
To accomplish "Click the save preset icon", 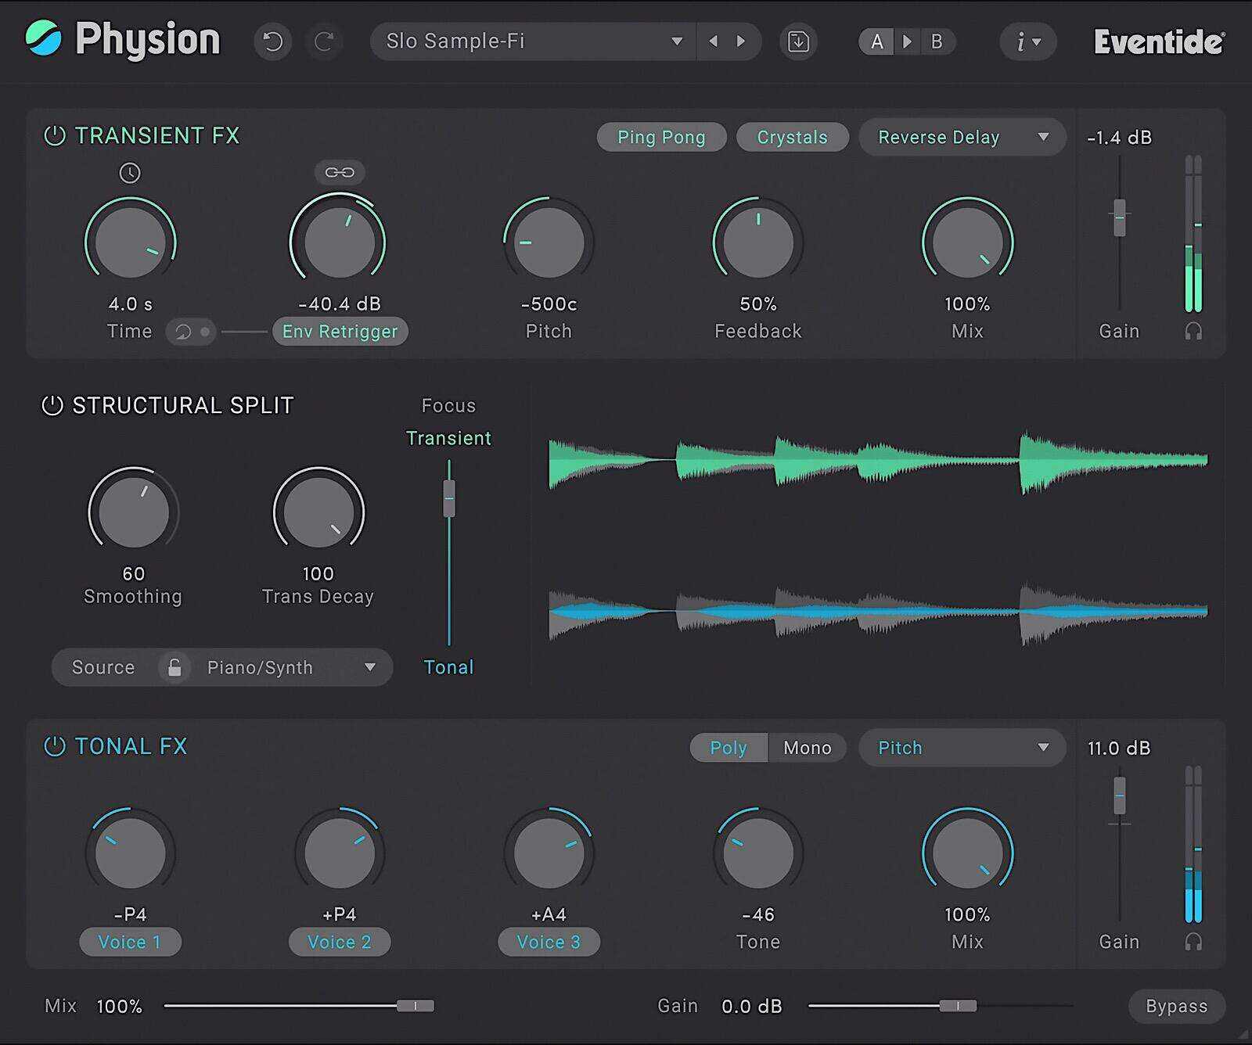I will coord(798,41).
